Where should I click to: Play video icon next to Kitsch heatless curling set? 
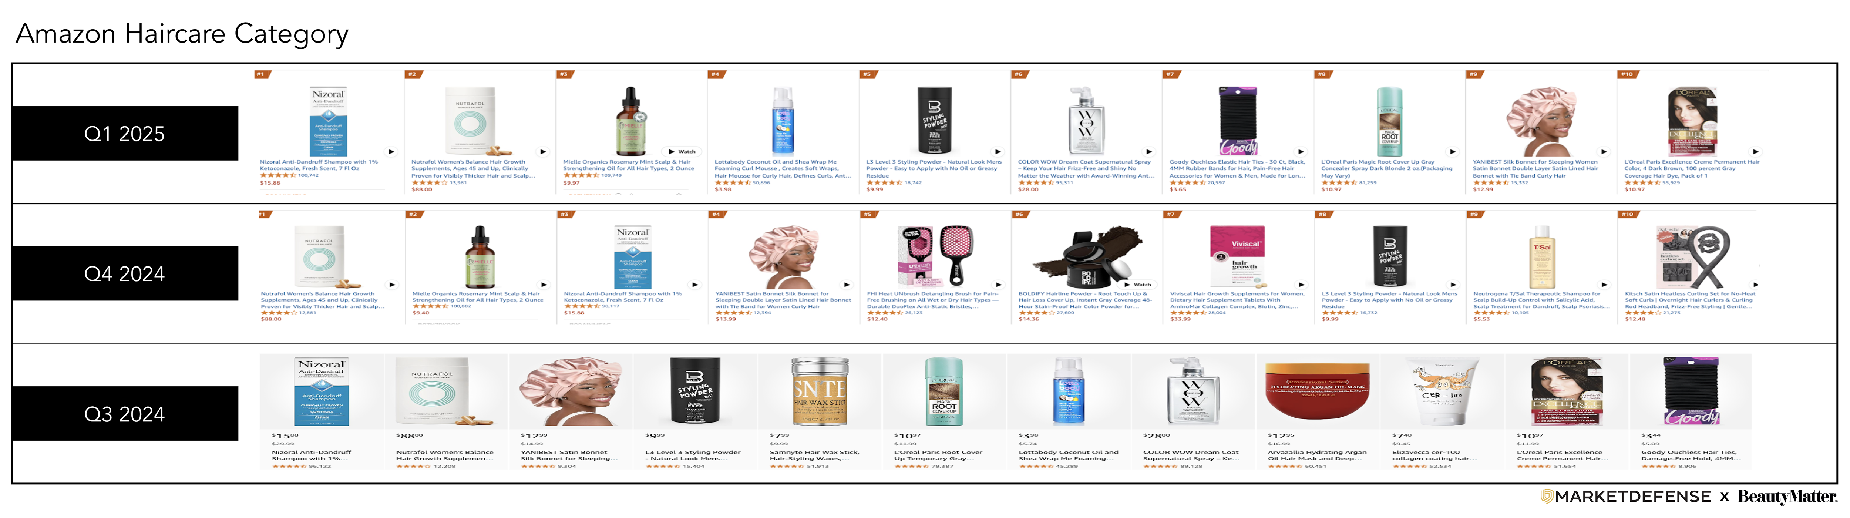click(x=1756, y=285)
